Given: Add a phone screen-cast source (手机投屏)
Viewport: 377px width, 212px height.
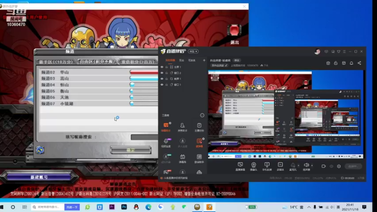Looking at the screenshot, I should tap(267, 166).
